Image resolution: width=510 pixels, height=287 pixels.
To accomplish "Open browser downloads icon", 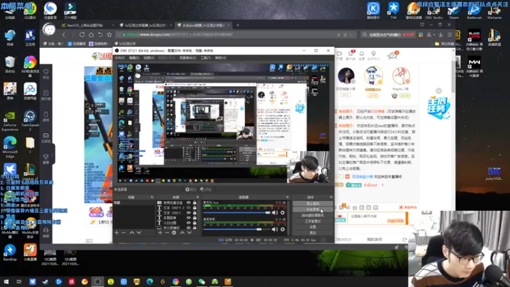I will [x=441, y=34].
